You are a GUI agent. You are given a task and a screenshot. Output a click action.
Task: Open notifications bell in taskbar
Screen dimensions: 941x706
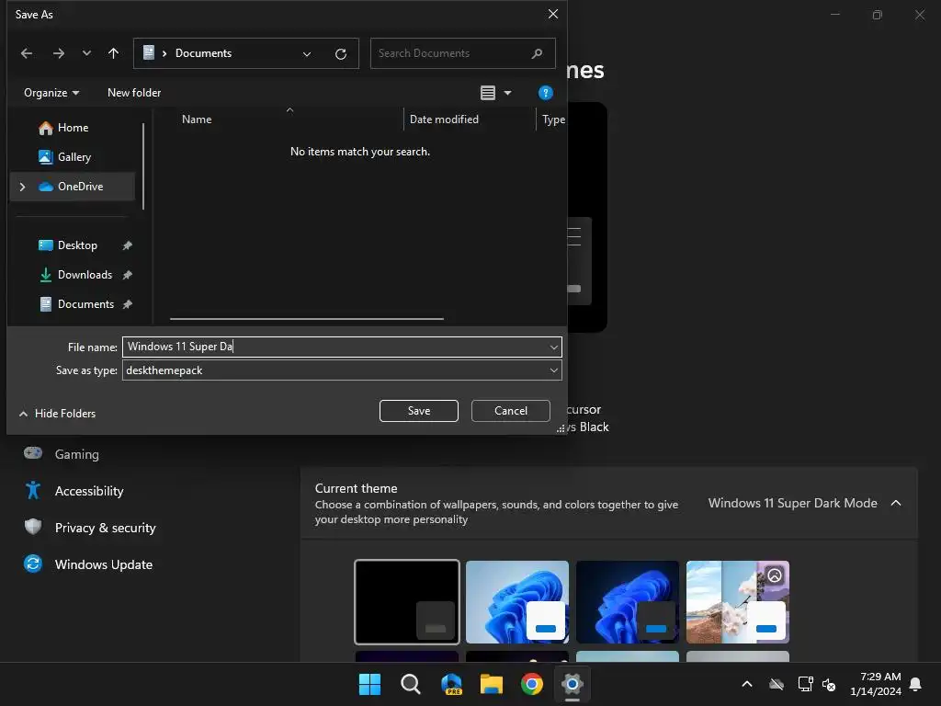tap(916, 684)
